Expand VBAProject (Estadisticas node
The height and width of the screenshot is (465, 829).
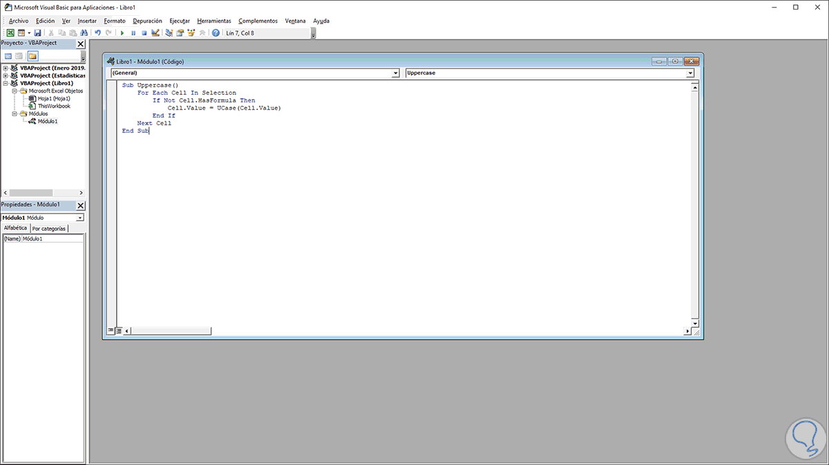6,76
